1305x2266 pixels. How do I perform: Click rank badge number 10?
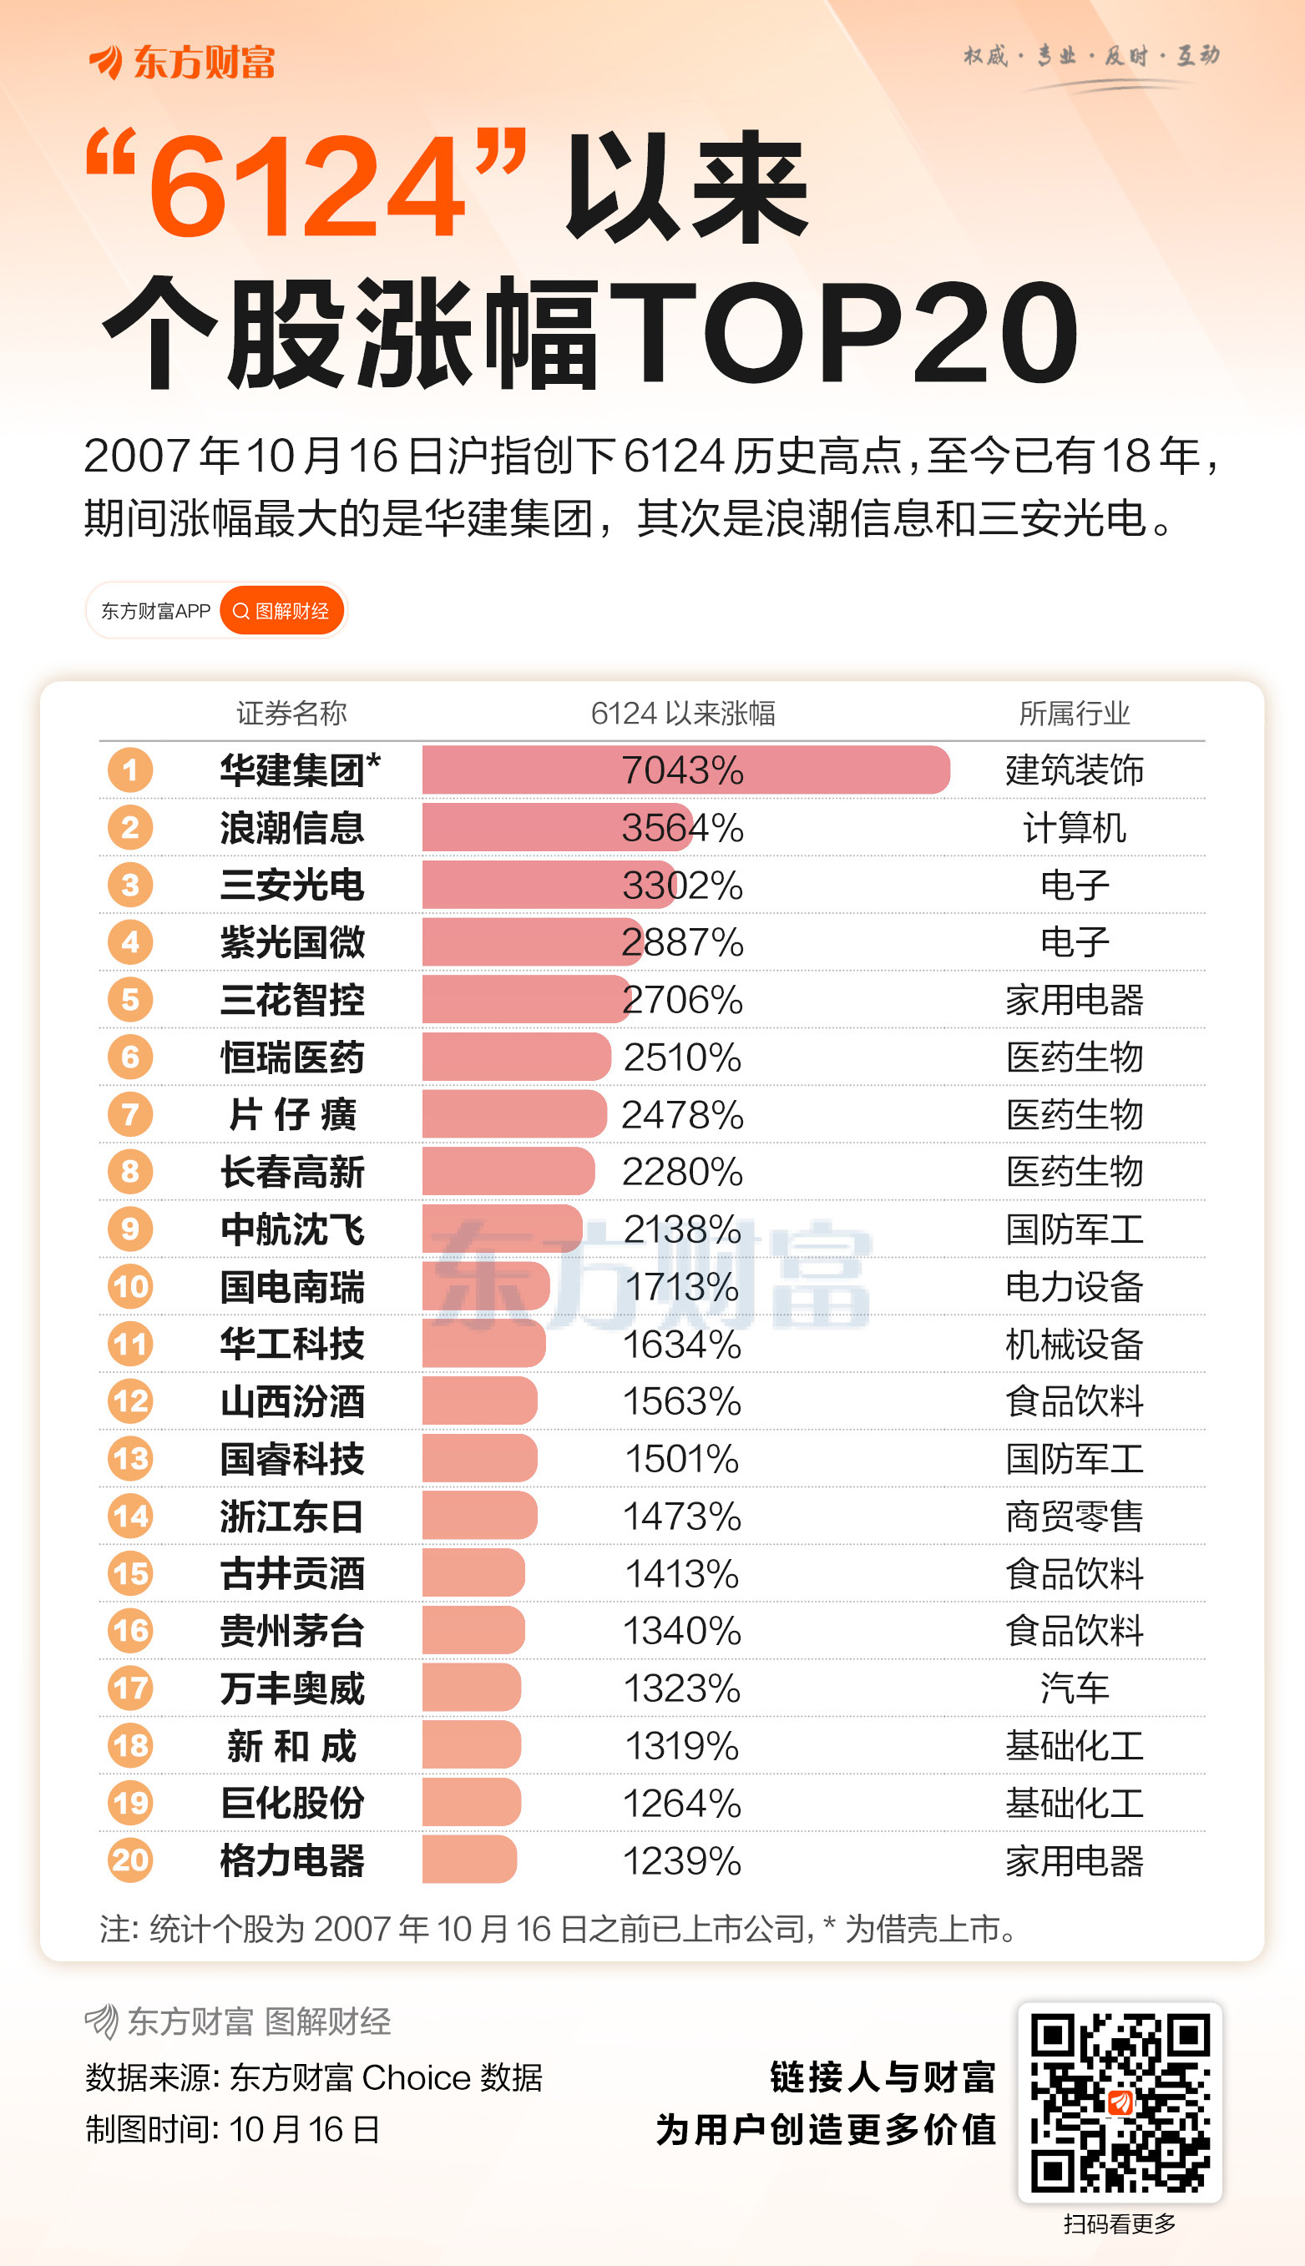pyautogui.click(x=130, y=1286)
